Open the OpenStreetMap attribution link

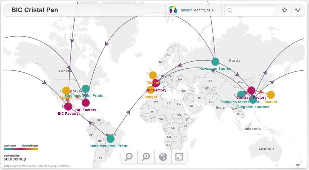coord(27,166)
